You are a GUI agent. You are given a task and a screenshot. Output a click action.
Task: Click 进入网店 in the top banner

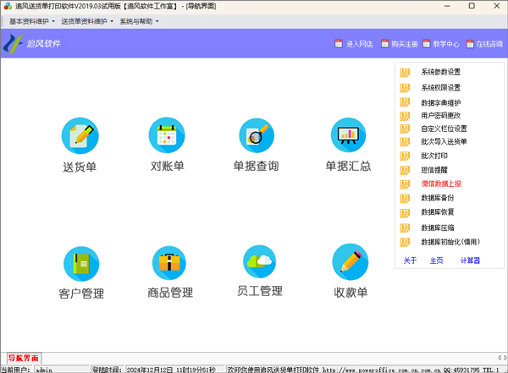point(354,44)
